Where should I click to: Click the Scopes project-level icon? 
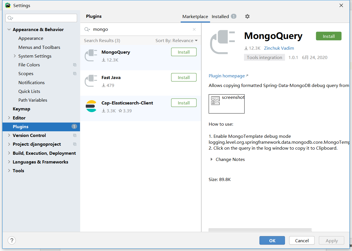point(75,74)
